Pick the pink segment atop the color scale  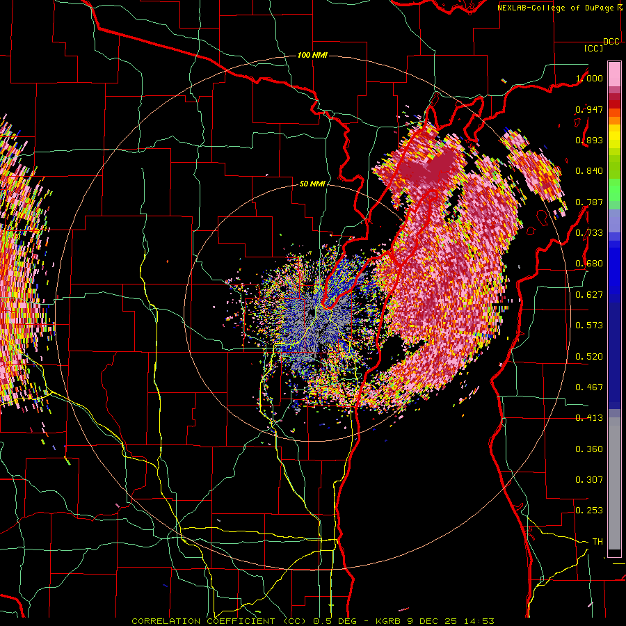pyautogui.click(x=614, y=74)
